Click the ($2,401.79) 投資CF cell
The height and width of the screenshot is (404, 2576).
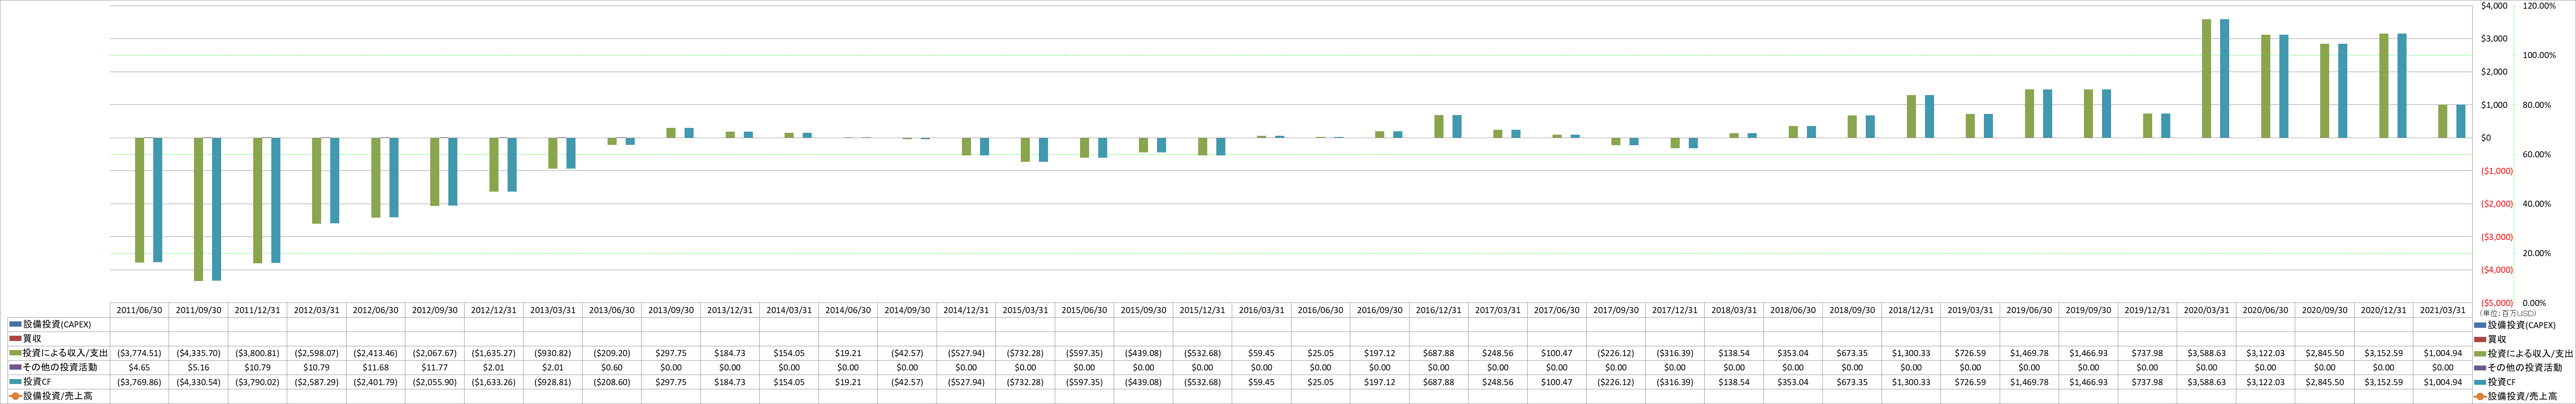(375, 382)
